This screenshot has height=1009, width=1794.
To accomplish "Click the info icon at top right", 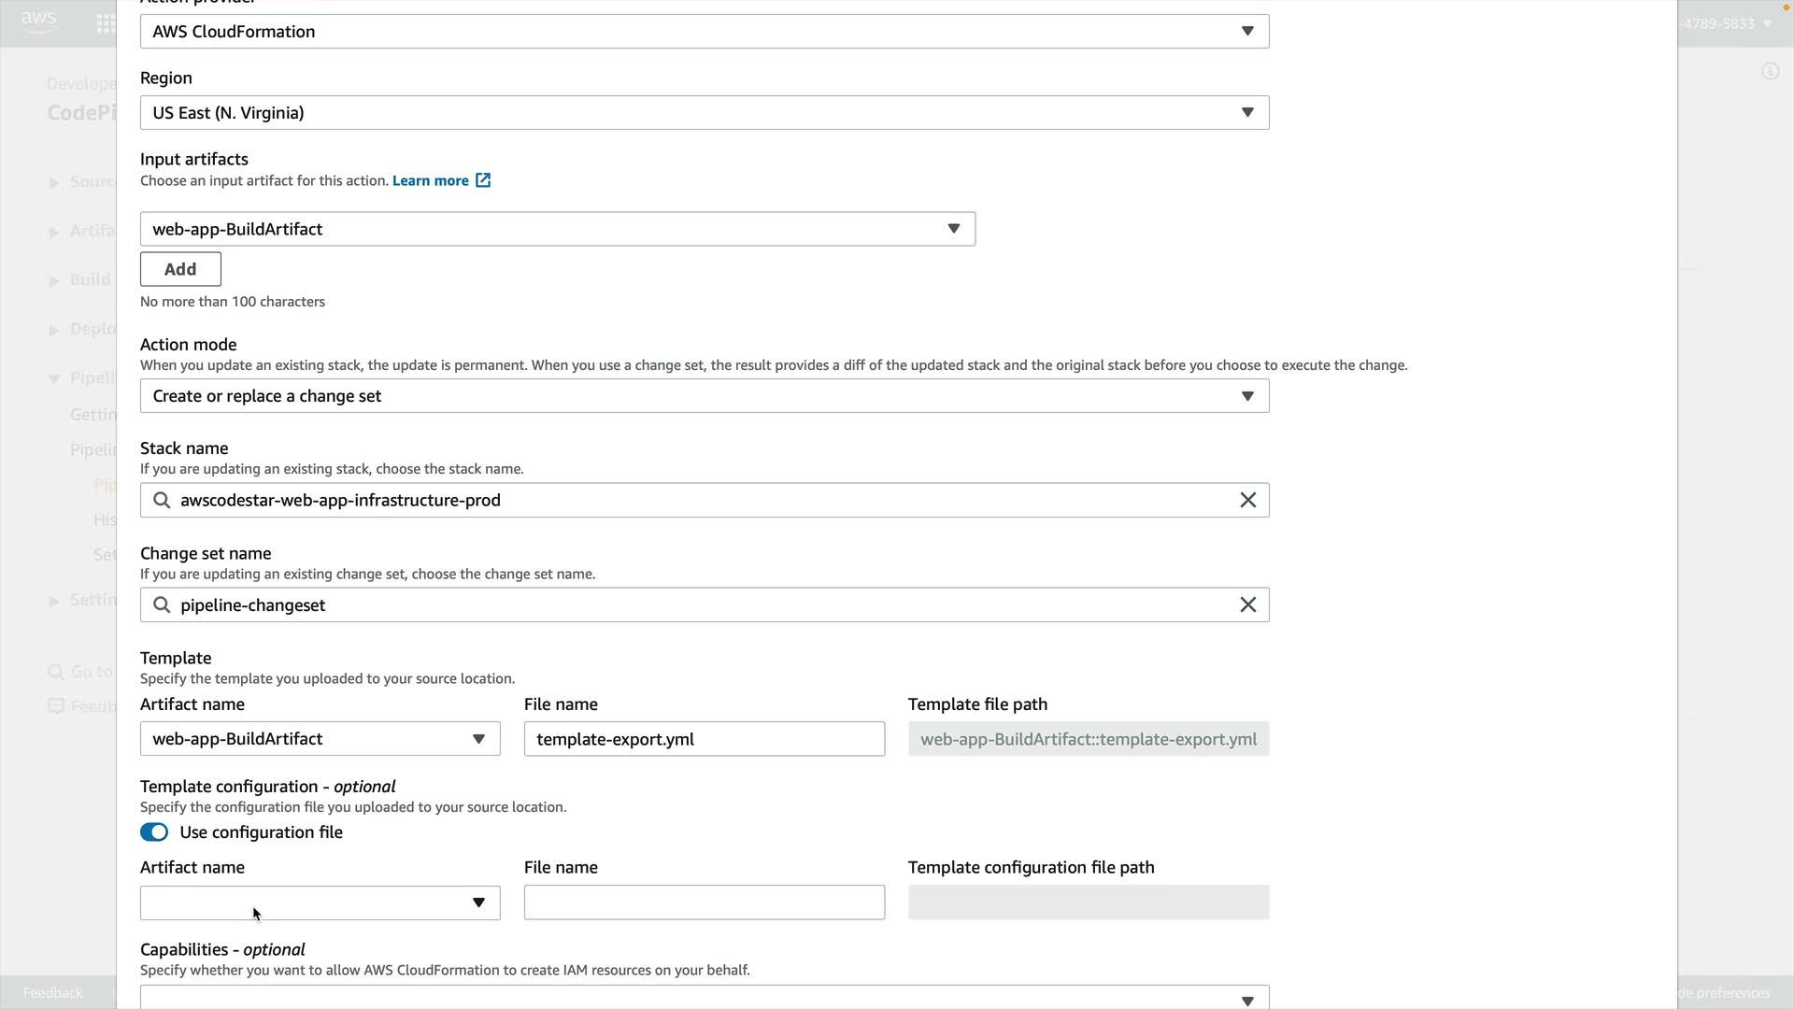I will [x=1770, y=71].
